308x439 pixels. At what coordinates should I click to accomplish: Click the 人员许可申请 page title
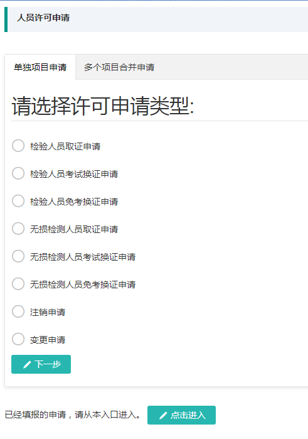(43, 18)
